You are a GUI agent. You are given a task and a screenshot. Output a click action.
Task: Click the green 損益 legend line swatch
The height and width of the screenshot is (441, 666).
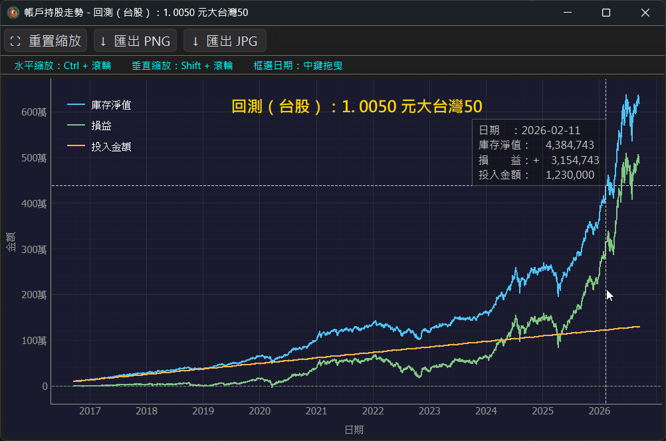coord(76,126)
